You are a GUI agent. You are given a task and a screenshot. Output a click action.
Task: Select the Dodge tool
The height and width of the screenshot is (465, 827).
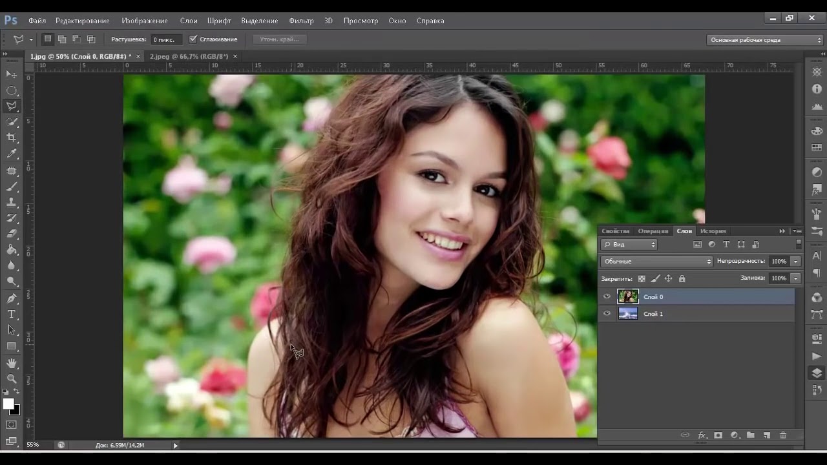(x=12, y=282)
